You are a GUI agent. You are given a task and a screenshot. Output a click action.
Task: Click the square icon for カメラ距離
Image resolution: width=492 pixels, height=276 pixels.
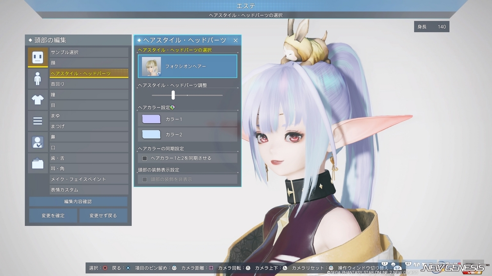[x=211, y=268]
